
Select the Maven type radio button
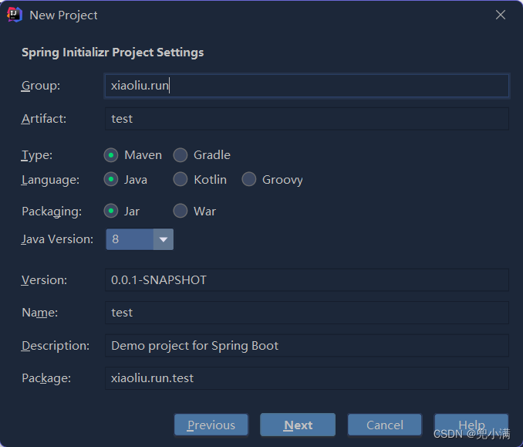click(111, 155)
